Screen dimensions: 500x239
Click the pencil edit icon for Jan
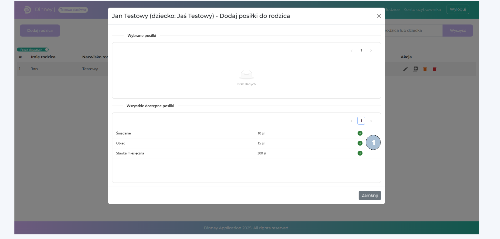405,69
